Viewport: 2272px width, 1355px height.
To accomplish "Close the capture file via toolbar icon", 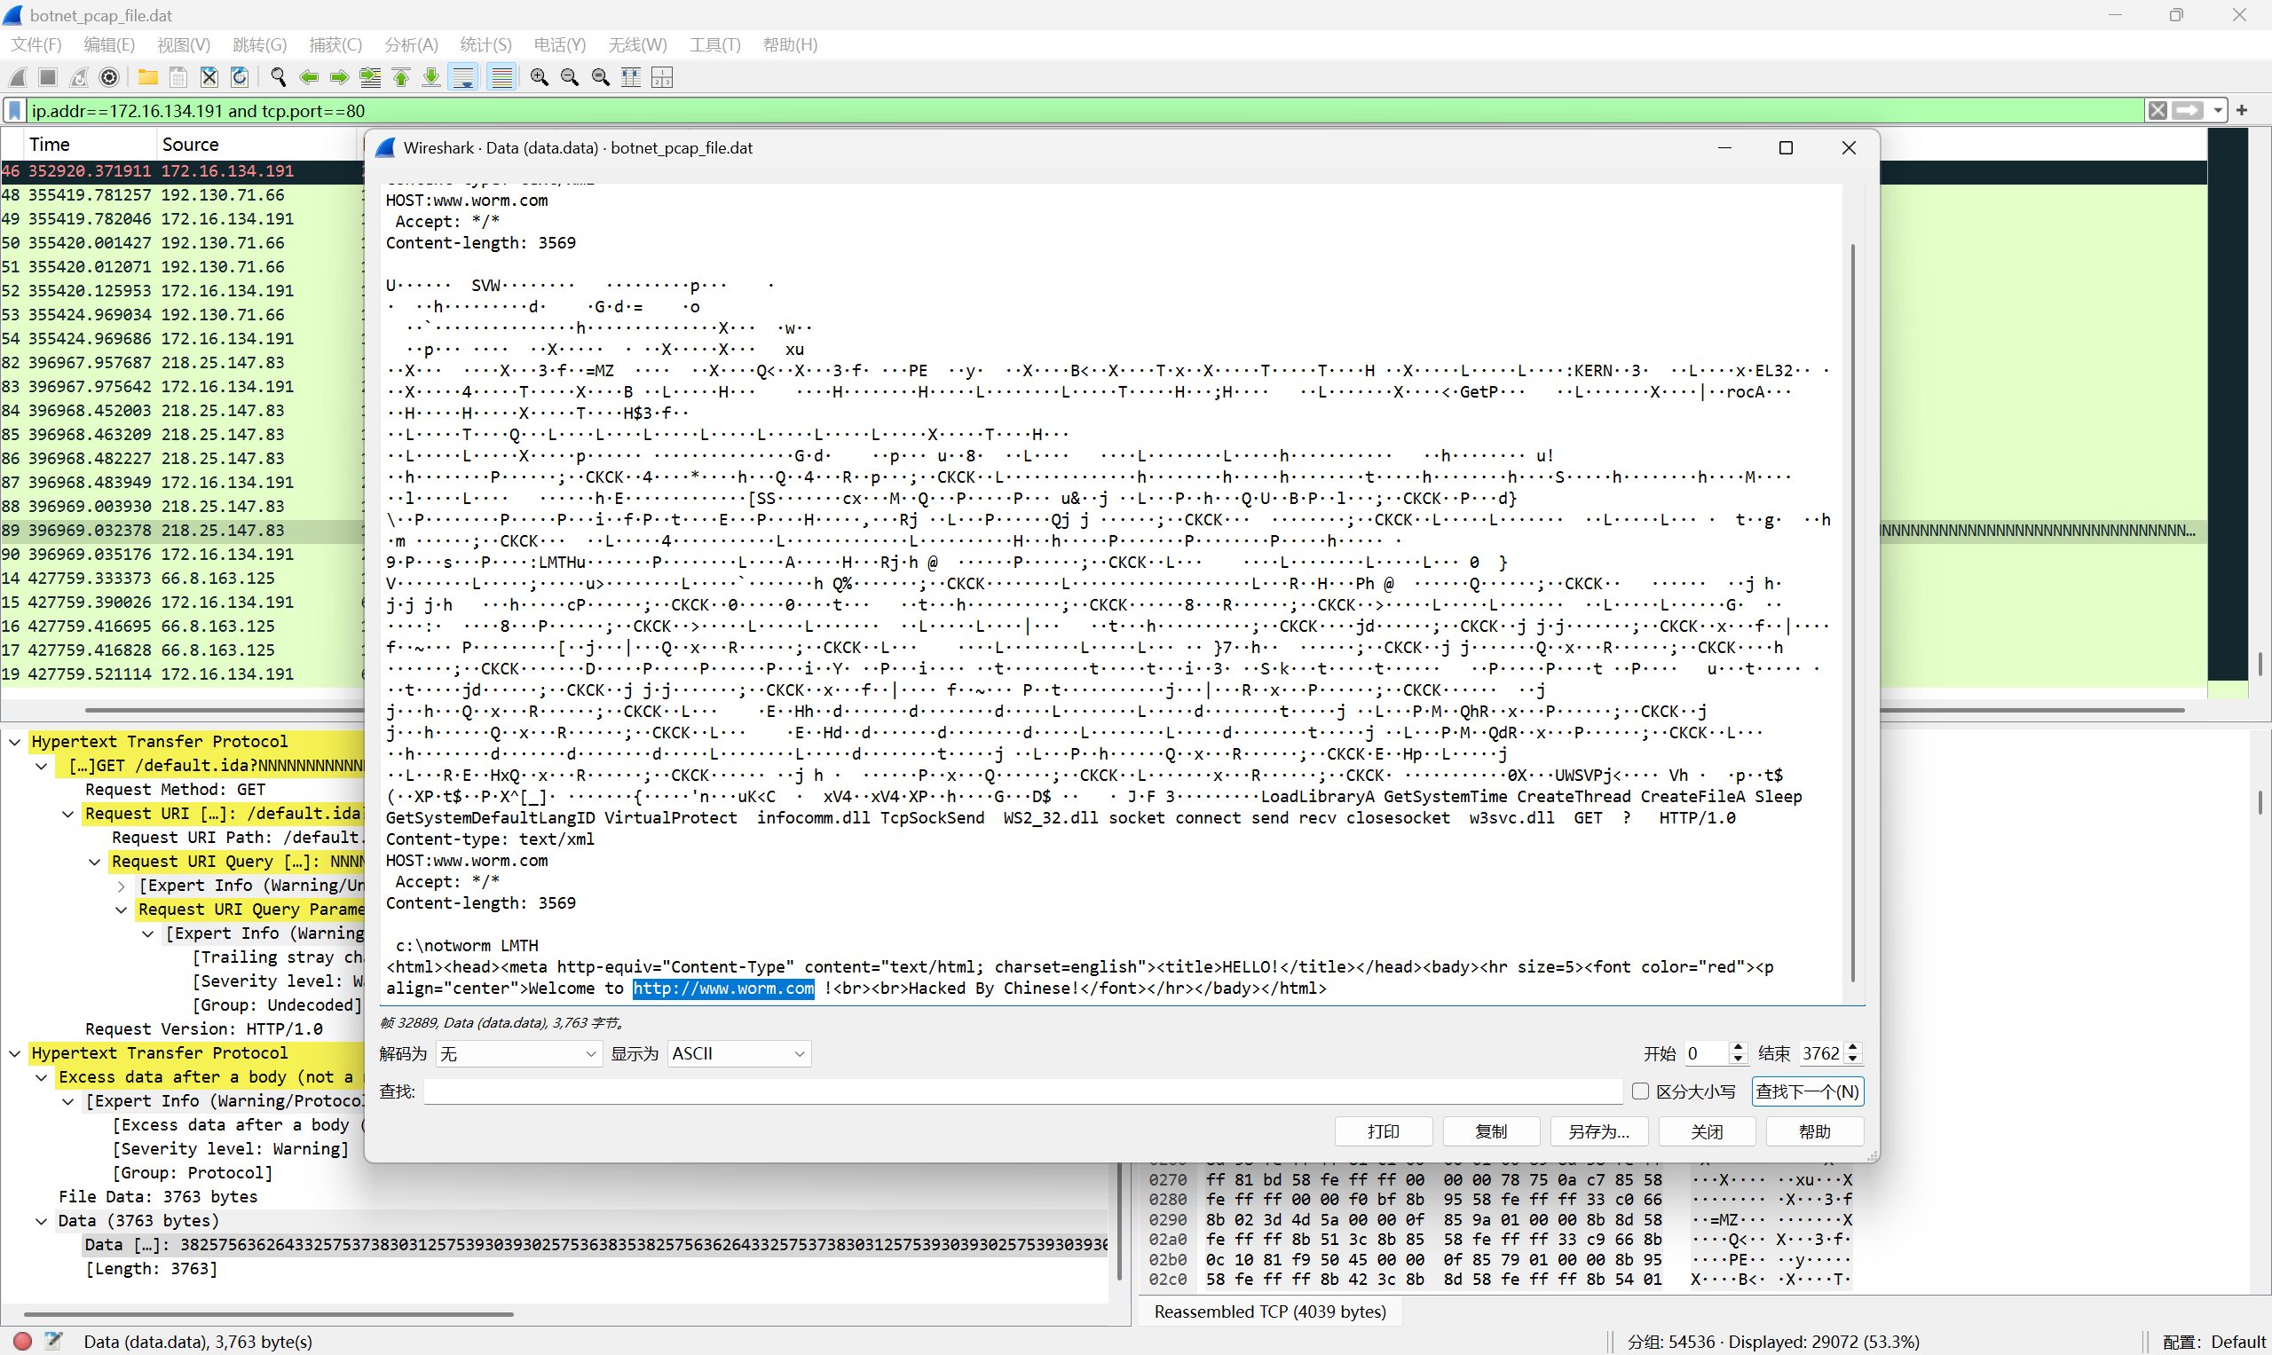I will [x=209, y=77].
